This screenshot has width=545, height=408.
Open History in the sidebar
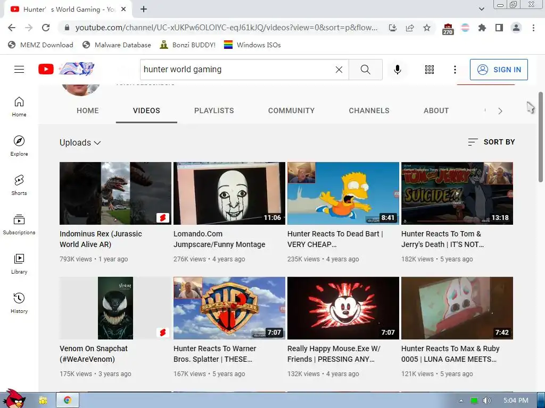click(x=19, y=303)
